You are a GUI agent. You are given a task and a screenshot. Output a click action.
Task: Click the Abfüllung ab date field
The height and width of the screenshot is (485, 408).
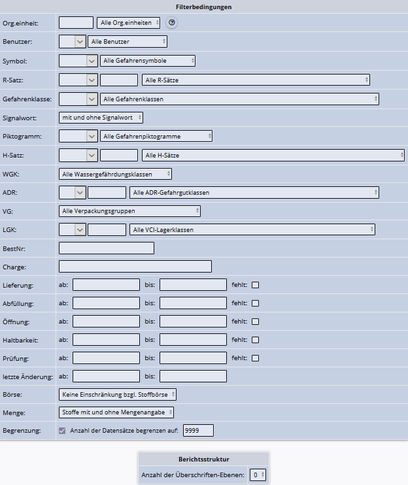[x=106, y=303]
